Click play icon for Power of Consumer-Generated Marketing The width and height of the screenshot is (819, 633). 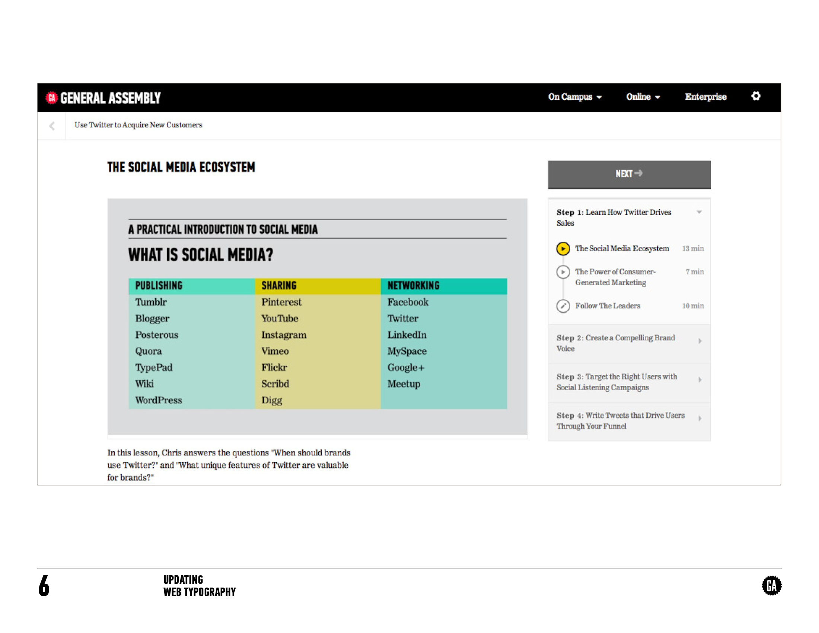pos(563,272)
